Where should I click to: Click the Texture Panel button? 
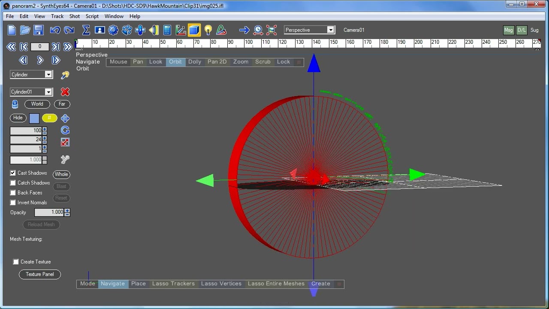point(40,274)
